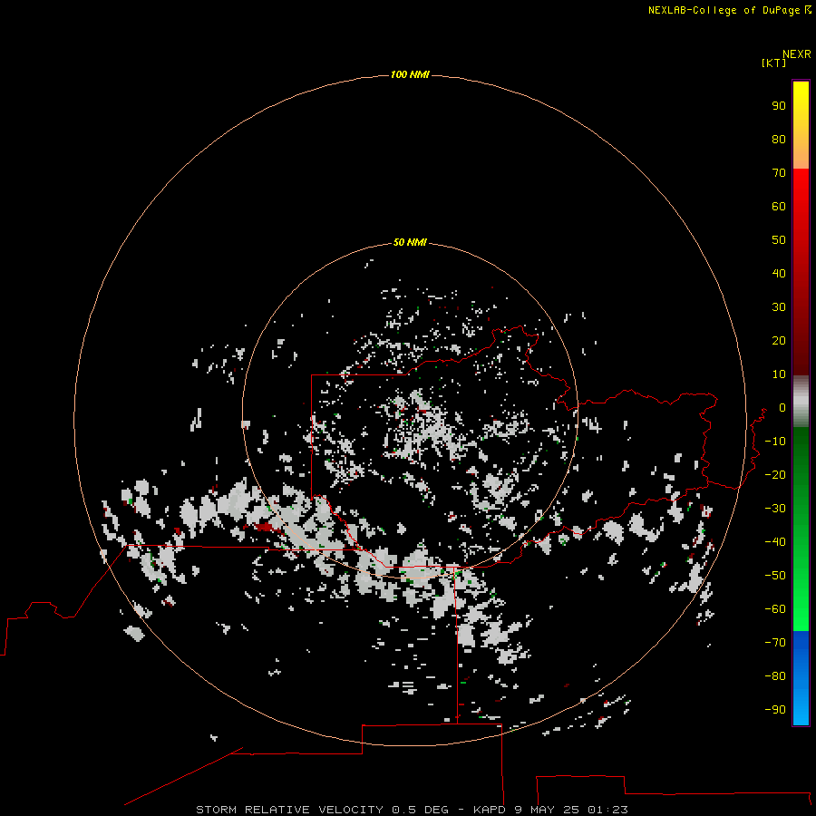Image resolution: width=816 pixels, height=816 pixels.
Task: Click the [KT] units label
Action: 774,63
